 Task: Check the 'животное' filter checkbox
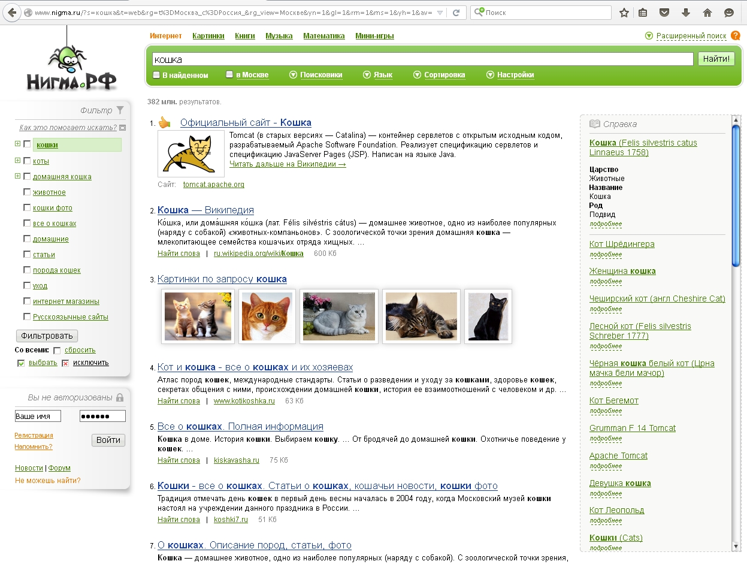click(26, 192)
